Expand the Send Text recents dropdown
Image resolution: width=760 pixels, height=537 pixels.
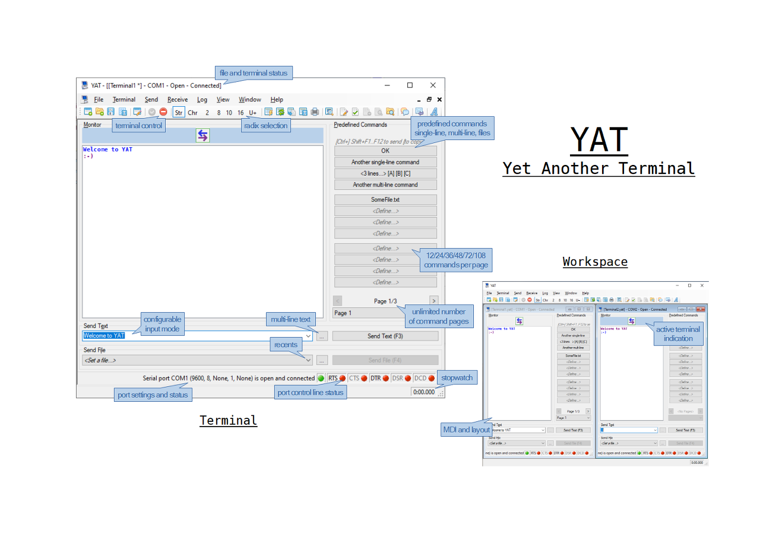tap(308, 336)
